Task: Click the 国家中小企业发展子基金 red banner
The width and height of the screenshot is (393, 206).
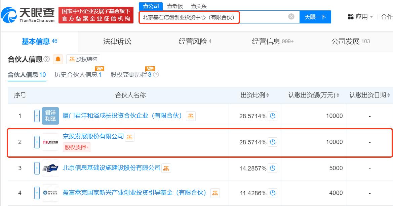Action: [x=96, y=15]
